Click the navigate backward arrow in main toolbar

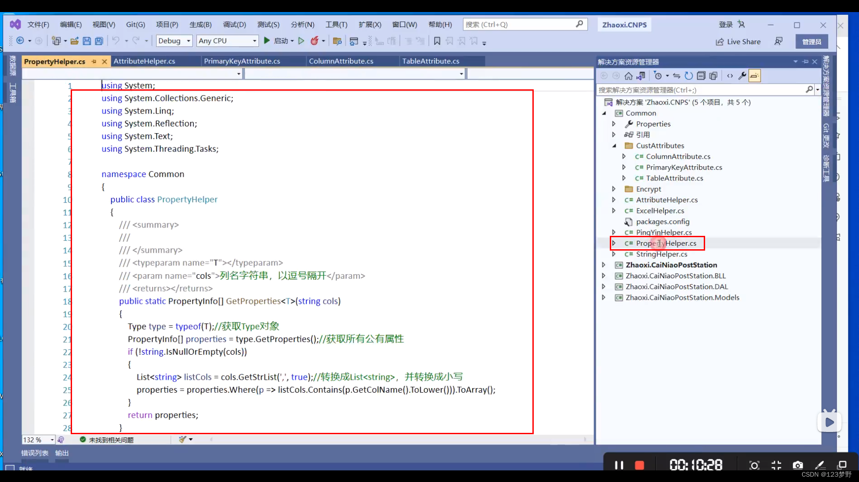(x=20, y=41)
